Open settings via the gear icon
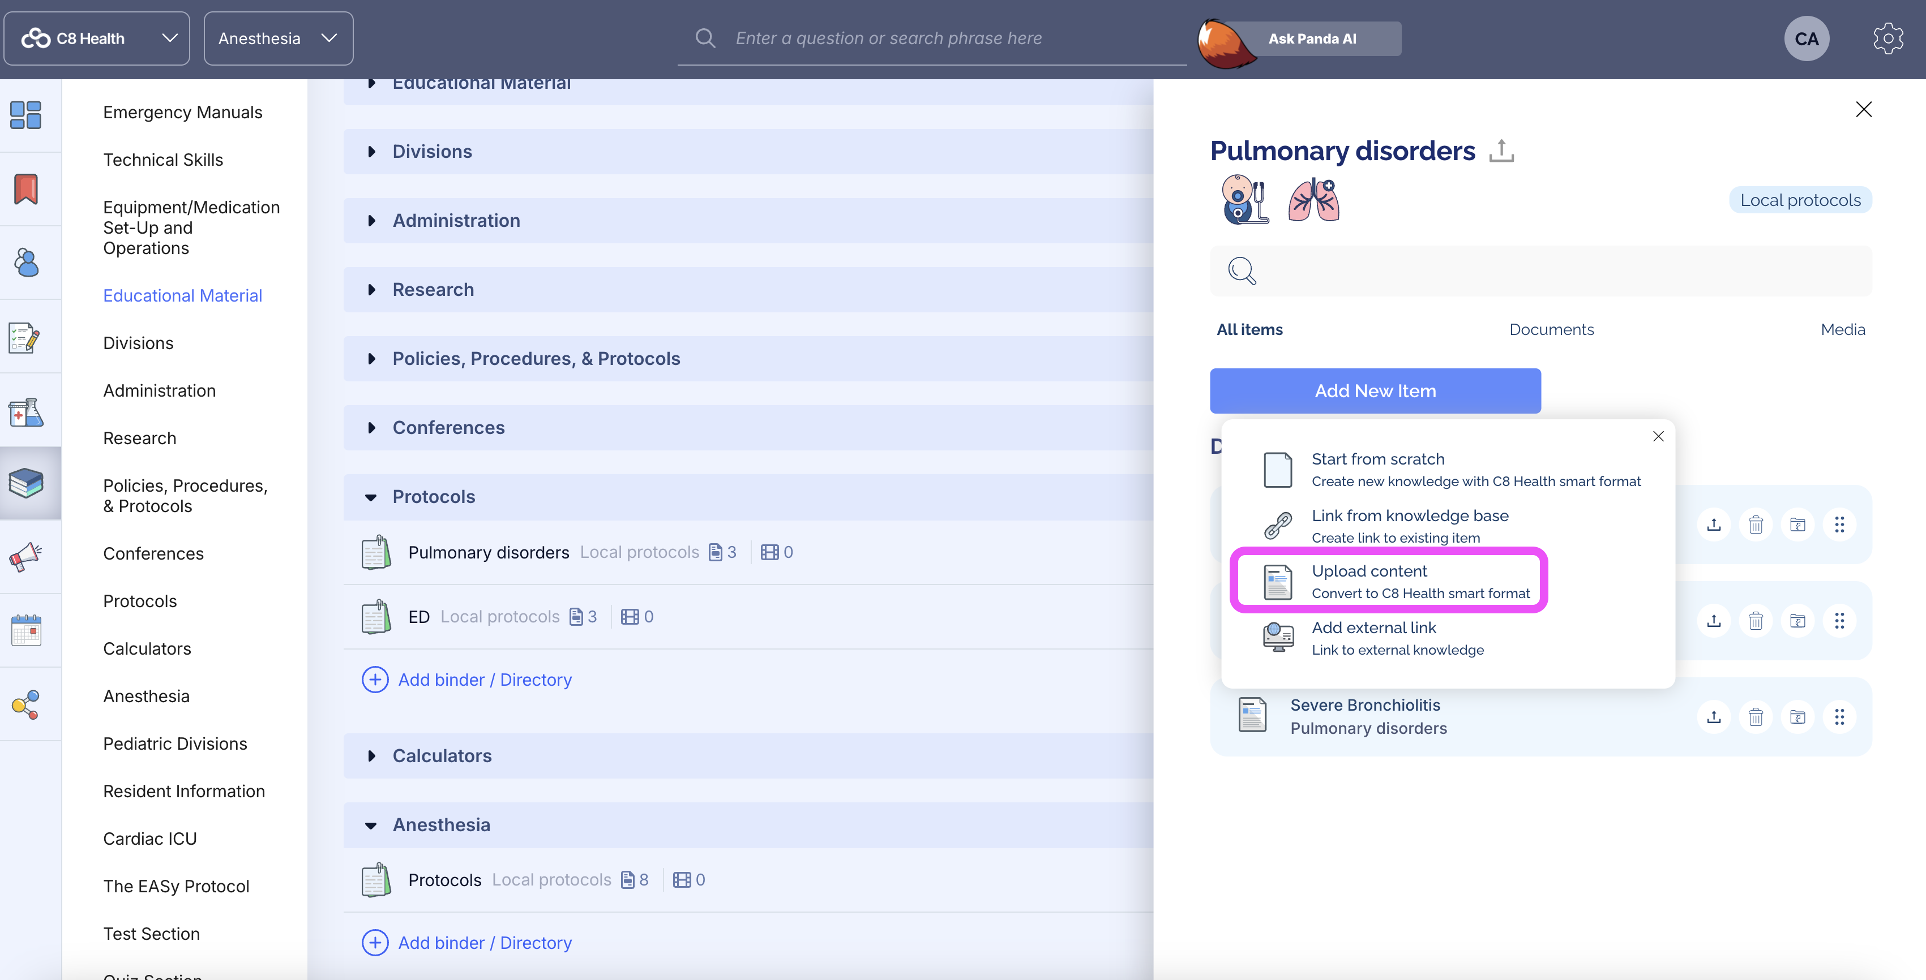Viewport: 1926px width, 980px height. tap(1888, 38)
